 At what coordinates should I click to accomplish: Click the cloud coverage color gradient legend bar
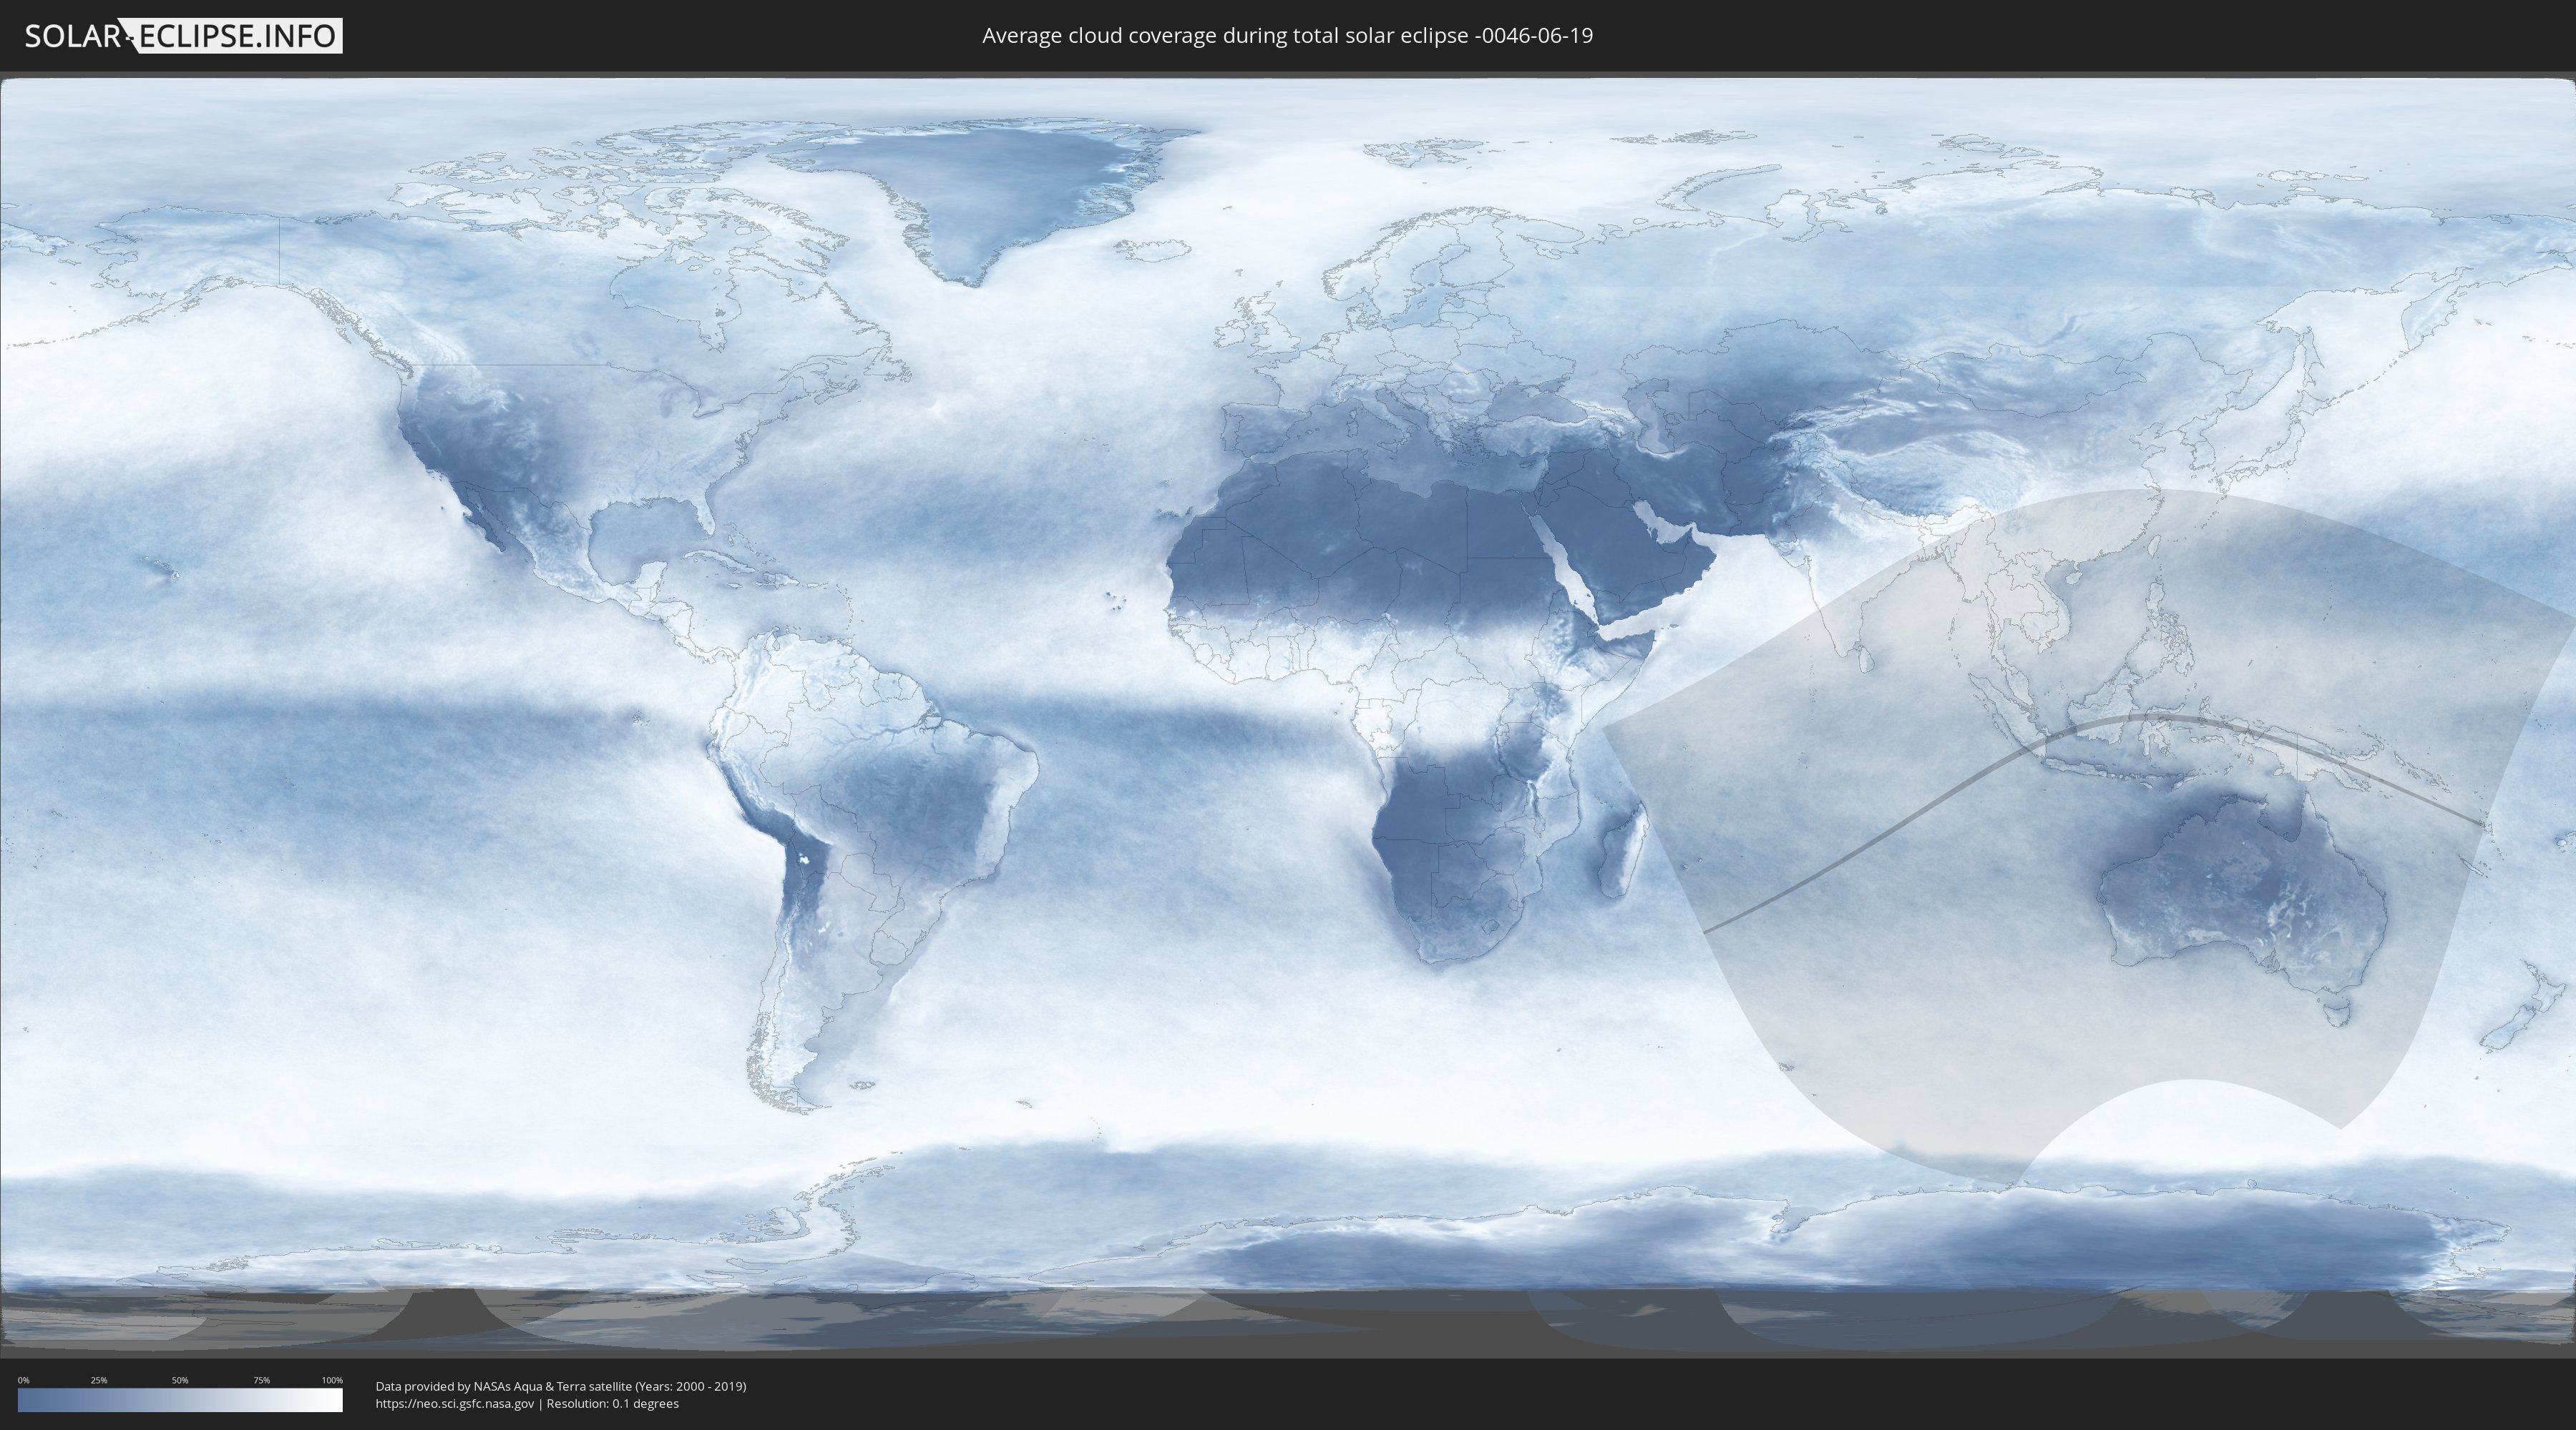(x=180, y=1400)
